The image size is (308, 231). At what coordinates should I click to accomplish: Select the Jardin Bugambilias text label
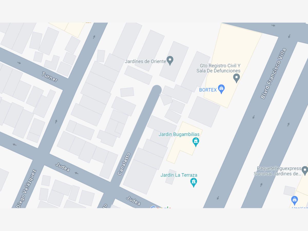tap(179, 134)
